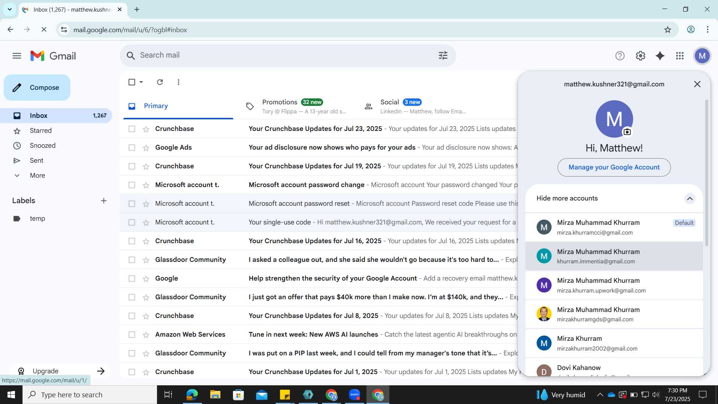Image resolution: width=718 pixels, height=404 pixels.
Task: Open the Gmail main menu hamburger icon
Action: [x=16, y=56]
